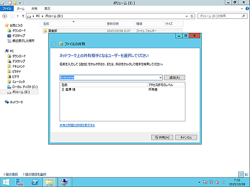Click the Explorer back navigation arrow
The image size is (250, 187).
click(5, 16)
